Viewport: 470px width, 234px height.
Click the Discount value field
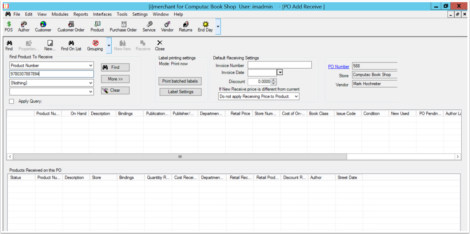(260, 82)
